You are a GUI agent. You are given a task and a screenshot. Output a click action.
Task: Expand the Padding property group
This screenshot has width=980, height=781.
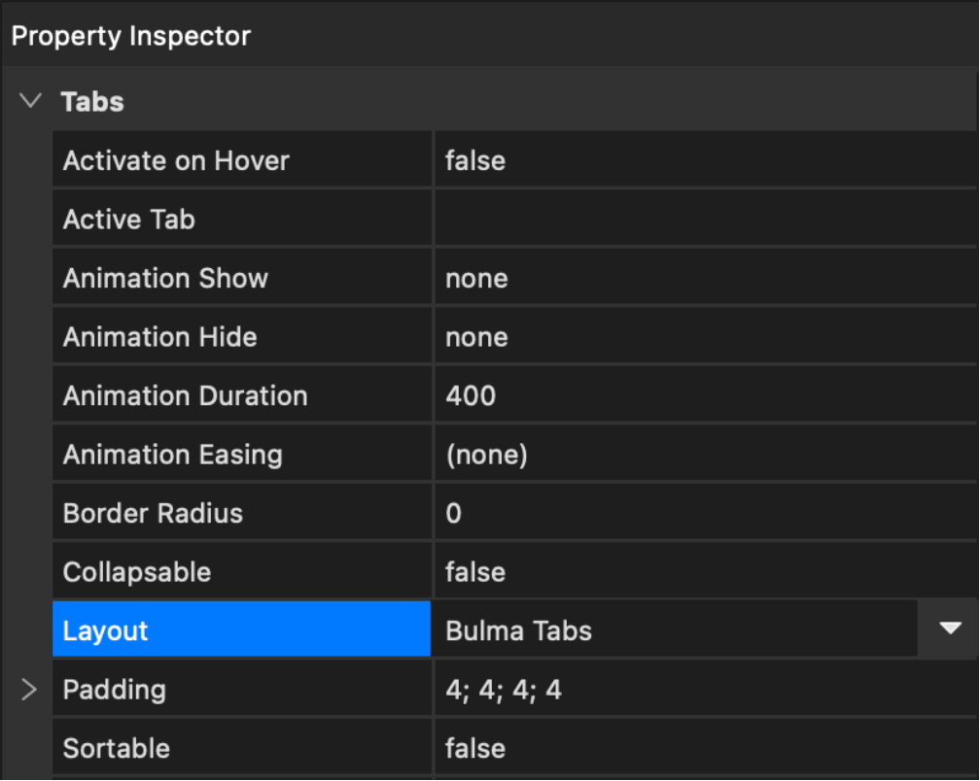click(29, 690)
